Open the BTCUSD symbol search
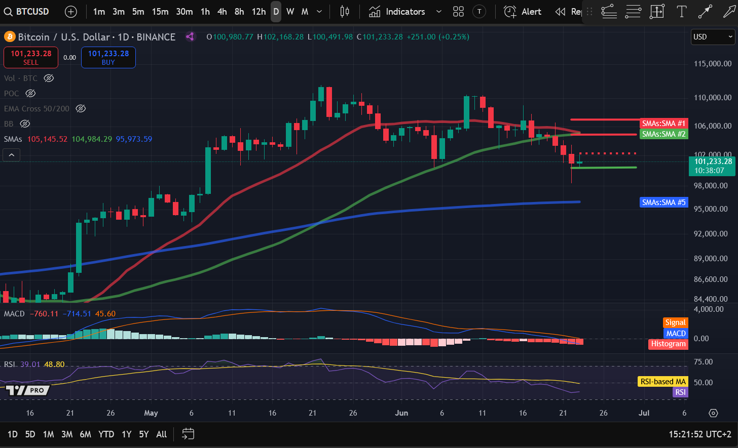 pos(26,11)
